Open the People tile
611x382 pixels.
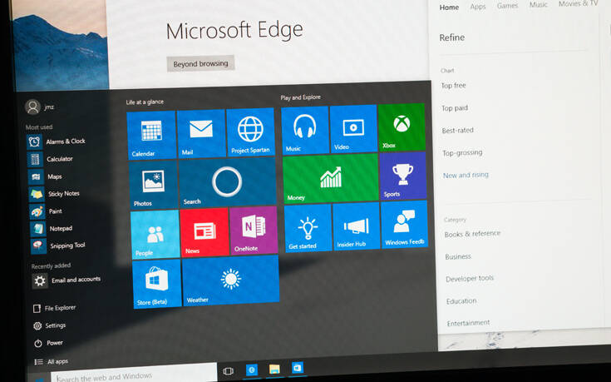(155, 235)
